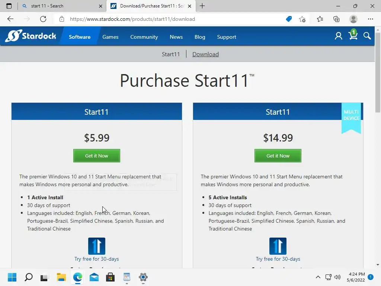Click the Start11 trial icon in $5.99 card
The height and width of the screenshot is (286, 381).
[96, 246]
